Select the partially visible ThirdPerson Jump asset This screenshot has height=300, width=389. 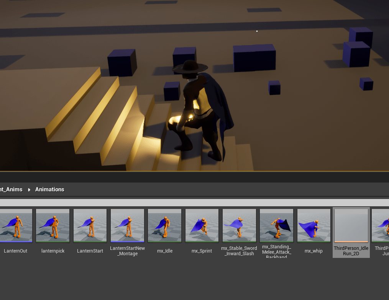(381, 226)
